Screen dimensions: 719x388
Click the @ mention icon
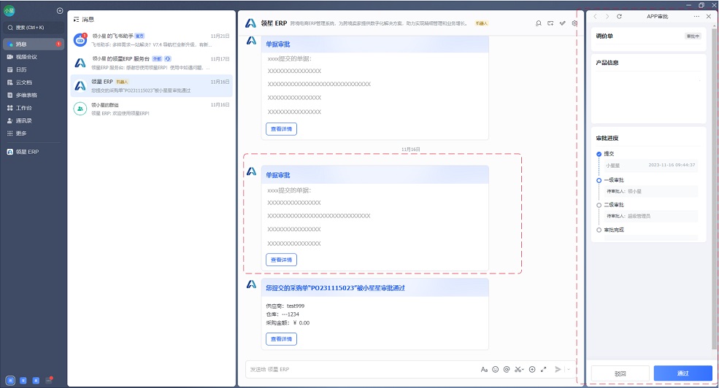[x=507, y=369]
